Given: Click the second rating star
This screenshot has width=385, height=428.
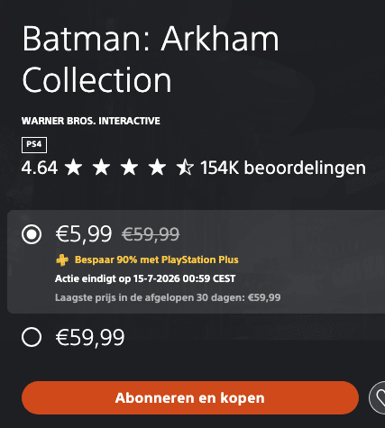Looking at the screenshot, I should tap(101, 168).
